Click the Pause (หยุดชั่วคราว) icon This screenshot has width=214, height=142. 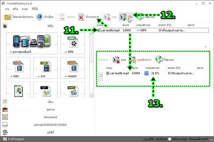133,60
